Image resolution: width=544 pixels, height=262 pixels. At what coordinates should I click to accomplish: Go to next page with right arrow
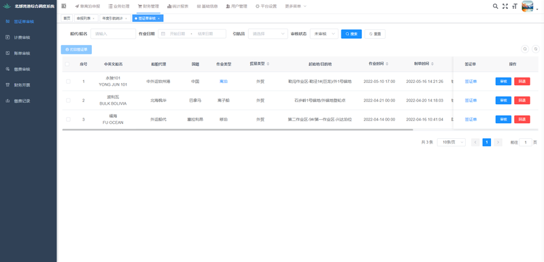click(x=498, y=142)
